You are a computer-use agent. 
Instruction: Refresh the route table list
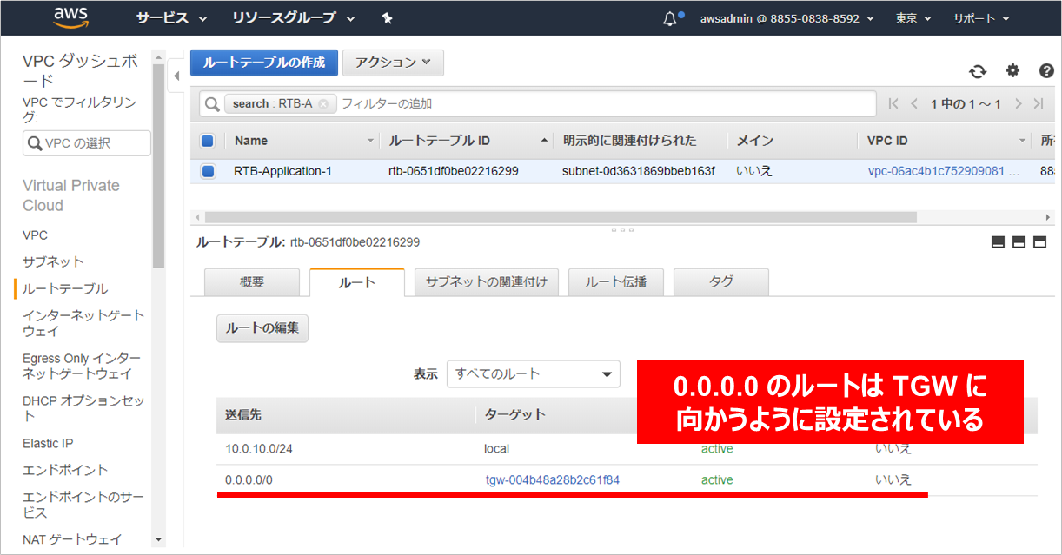coord(979,71)
